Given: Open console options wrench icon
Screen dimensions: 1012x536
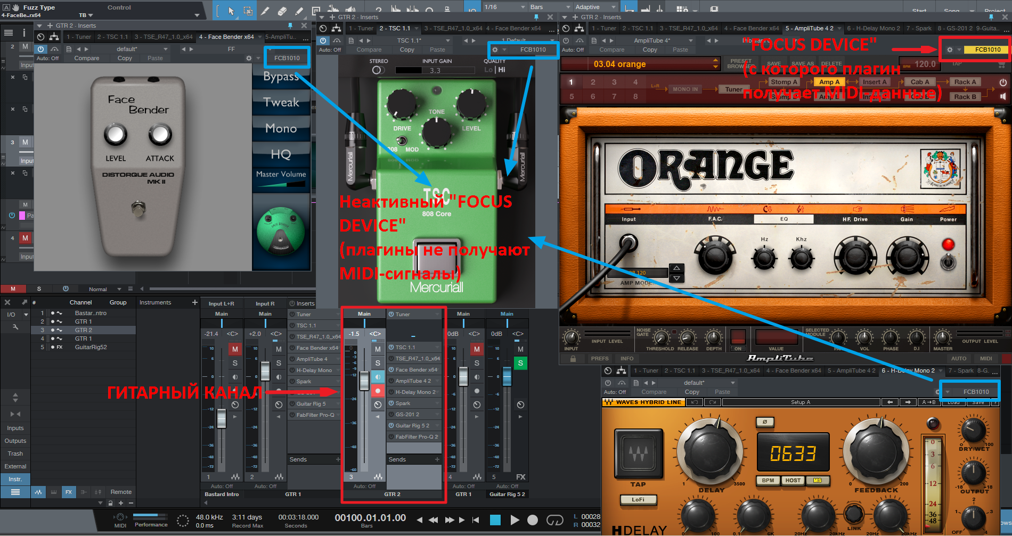Looking at the screenshot, I should click(x=15, y=327).
